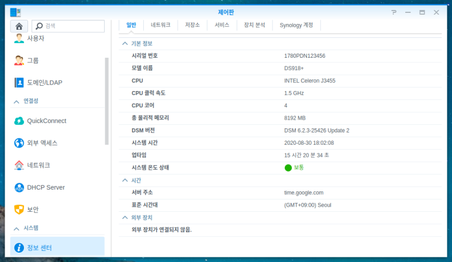Open 사용자 in the sidebar
The image size is (452, 262).
coord(36,39)
